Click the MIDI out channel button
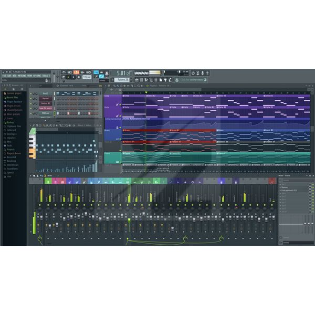The height and width of the screenshot is (315, 315). click(x=46, y=113)
